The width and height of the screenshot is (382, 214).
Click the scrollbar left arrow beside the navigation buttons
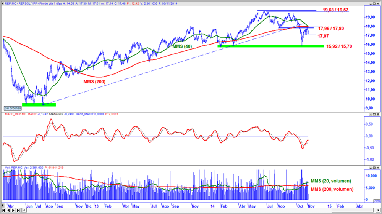(x=24, y=210)
